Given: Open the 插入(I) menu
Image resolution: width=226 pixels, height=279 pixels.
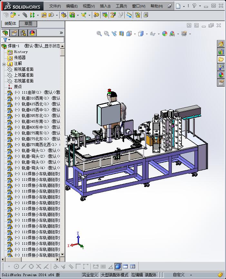Looking at the screenshot, I should point(105,6).
